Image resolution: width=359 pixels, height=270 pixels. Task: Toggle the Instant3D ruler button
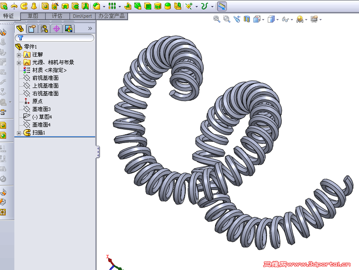pos(222,6)
